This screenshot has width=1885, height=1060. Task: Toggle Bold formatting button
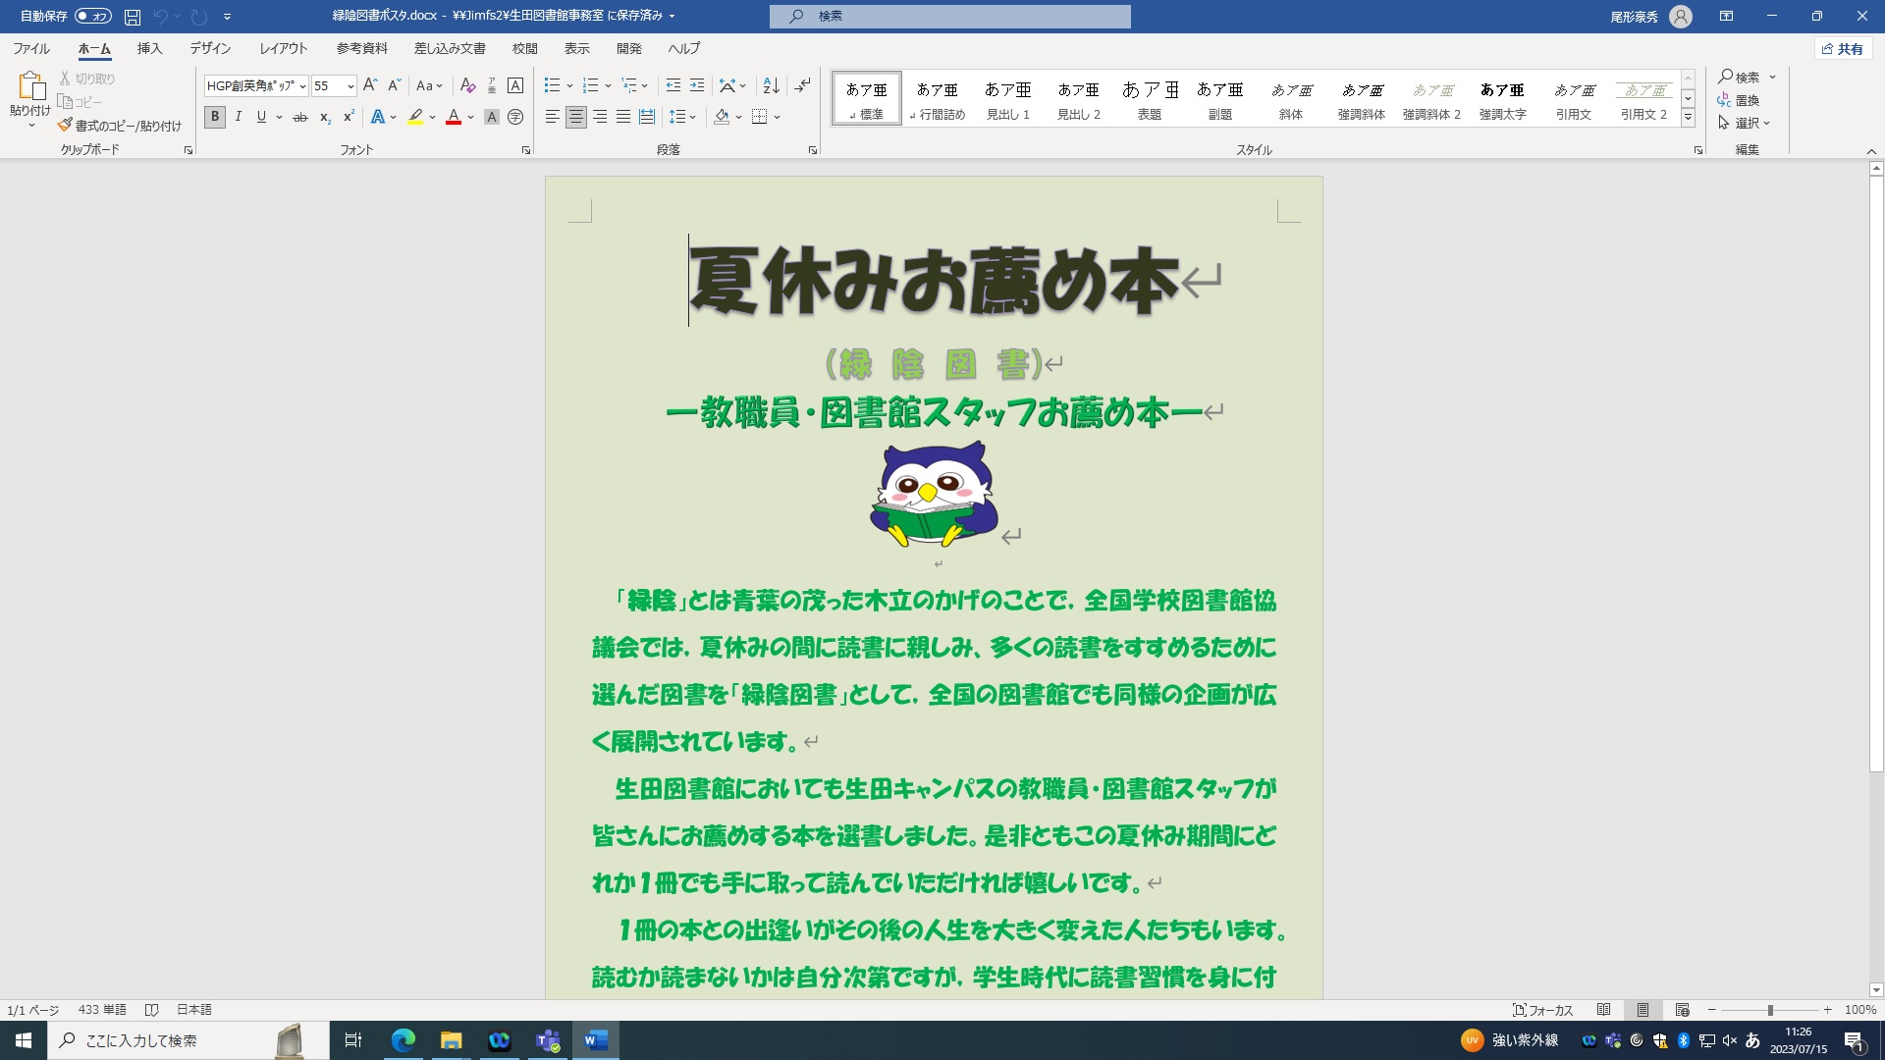[215, 117]
